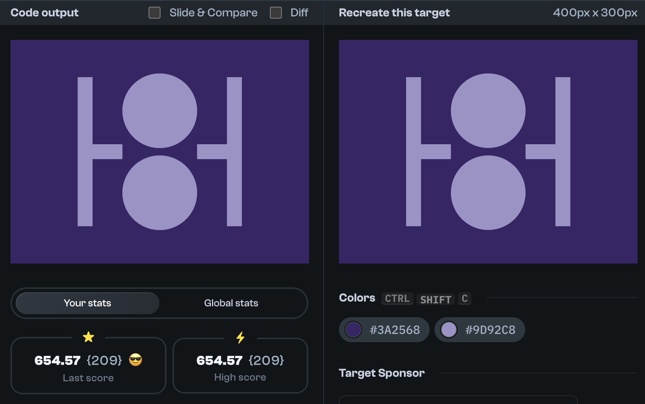Click the SHIFT key badge next to Colors
The width and height of the screenshot is (645, 404).
click(x=435, y=299)
